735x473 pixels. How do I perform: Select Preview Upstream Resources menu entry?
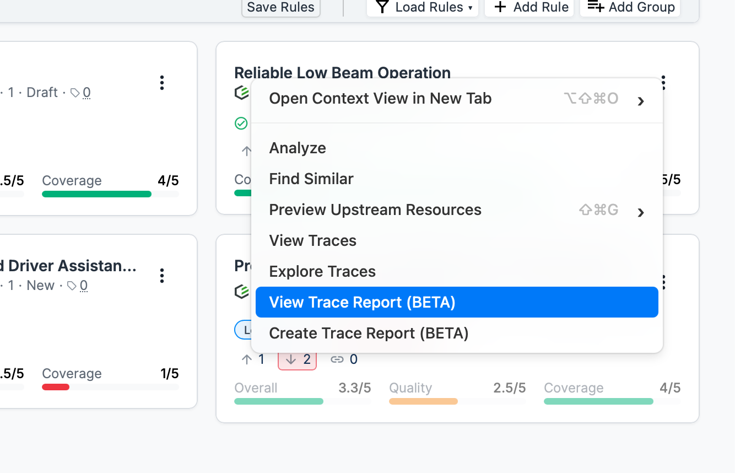[x=457, y=209]
